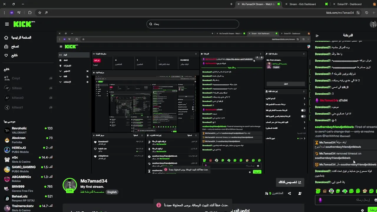Image resolution: width=377 pixels, height=212 pixels.
Task: Click the live stream video preview
Action: point(183,102)
